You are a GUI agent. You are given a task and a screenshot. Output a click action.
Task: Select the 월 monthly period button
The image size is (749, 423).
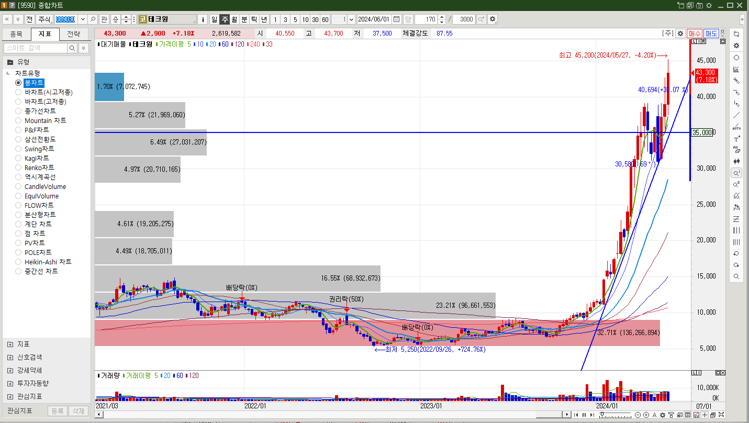point(234,19)
